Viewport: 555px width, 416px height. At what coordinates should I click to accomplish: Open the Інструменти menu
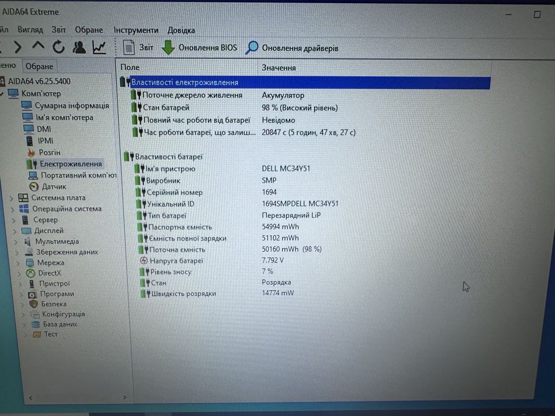coord(136,31)
